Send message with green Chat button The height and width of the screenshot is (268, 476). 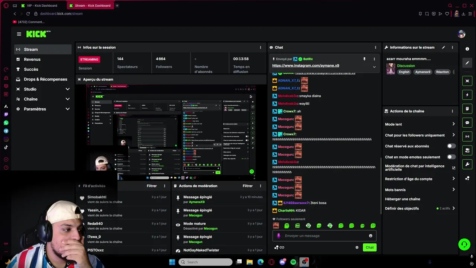coord(370,248)
